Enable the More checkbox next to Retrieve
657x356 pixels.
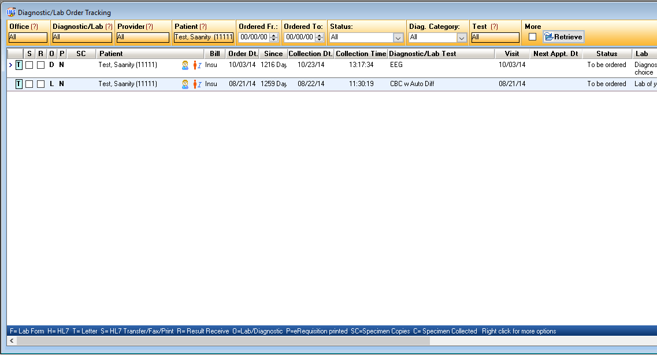tap(532, 36)
